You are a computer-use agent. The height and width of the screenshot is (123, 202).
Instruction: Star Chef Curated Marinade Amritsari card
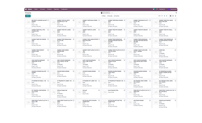pos(48,60)
